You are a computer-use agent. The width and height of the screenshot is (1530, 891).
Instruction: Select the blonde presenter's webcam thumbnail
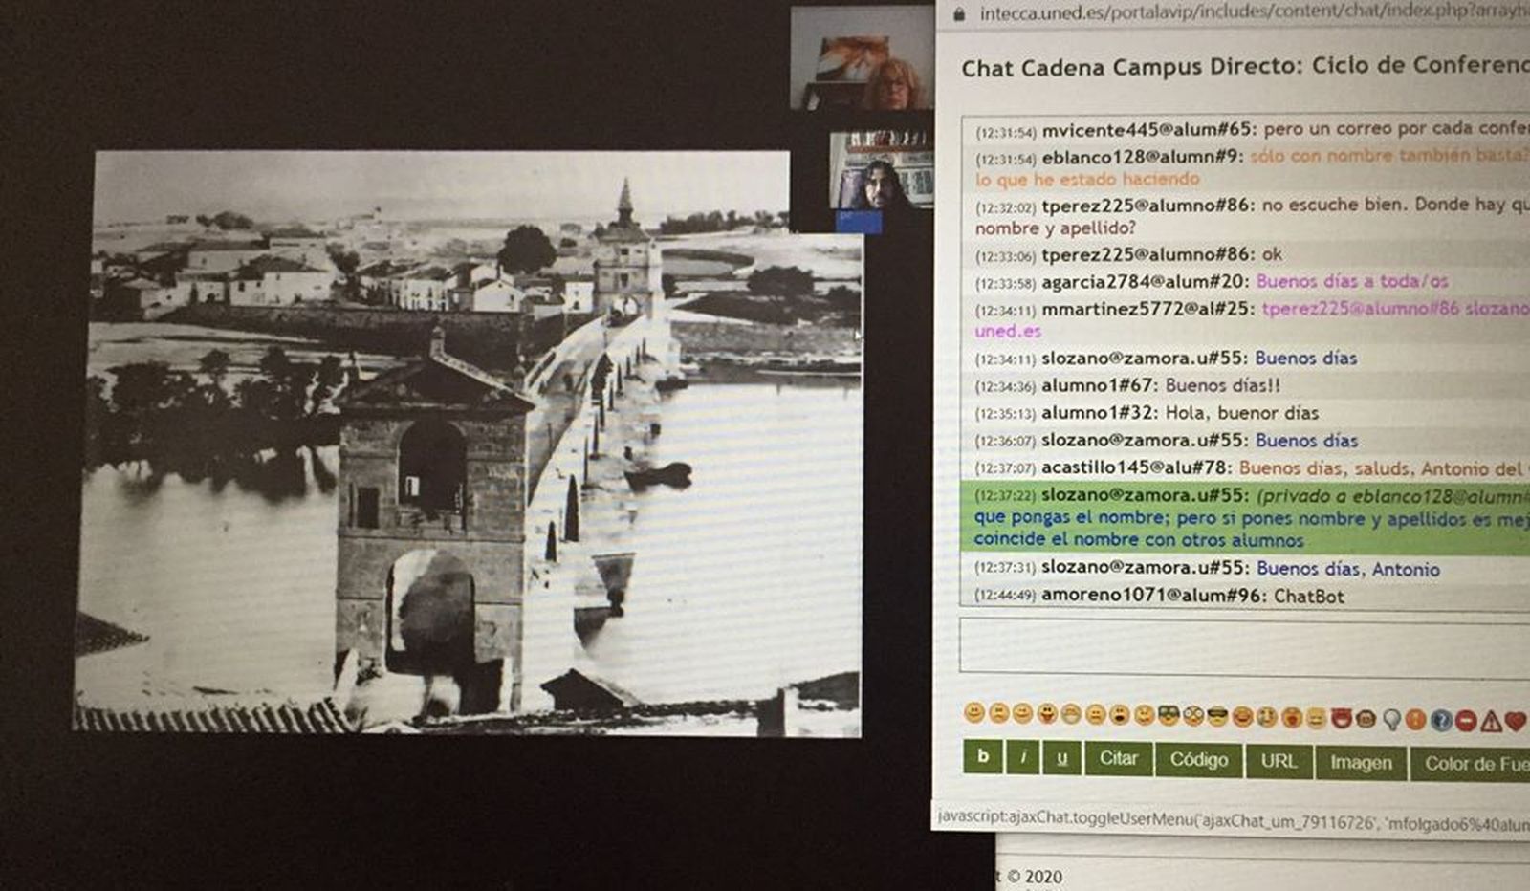(x=861, y=59)
